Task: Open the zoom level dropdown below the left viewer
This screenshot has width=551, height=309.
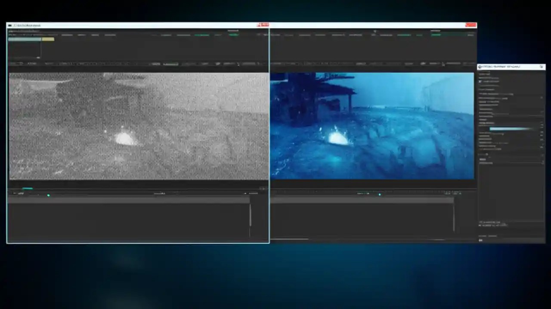Action: 160,193
